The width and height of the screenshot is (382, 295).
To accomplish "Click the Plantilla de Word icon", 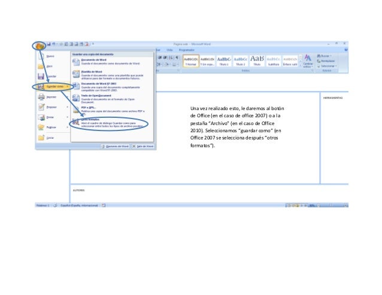I will pyautogui.click(x=76, y=74).
